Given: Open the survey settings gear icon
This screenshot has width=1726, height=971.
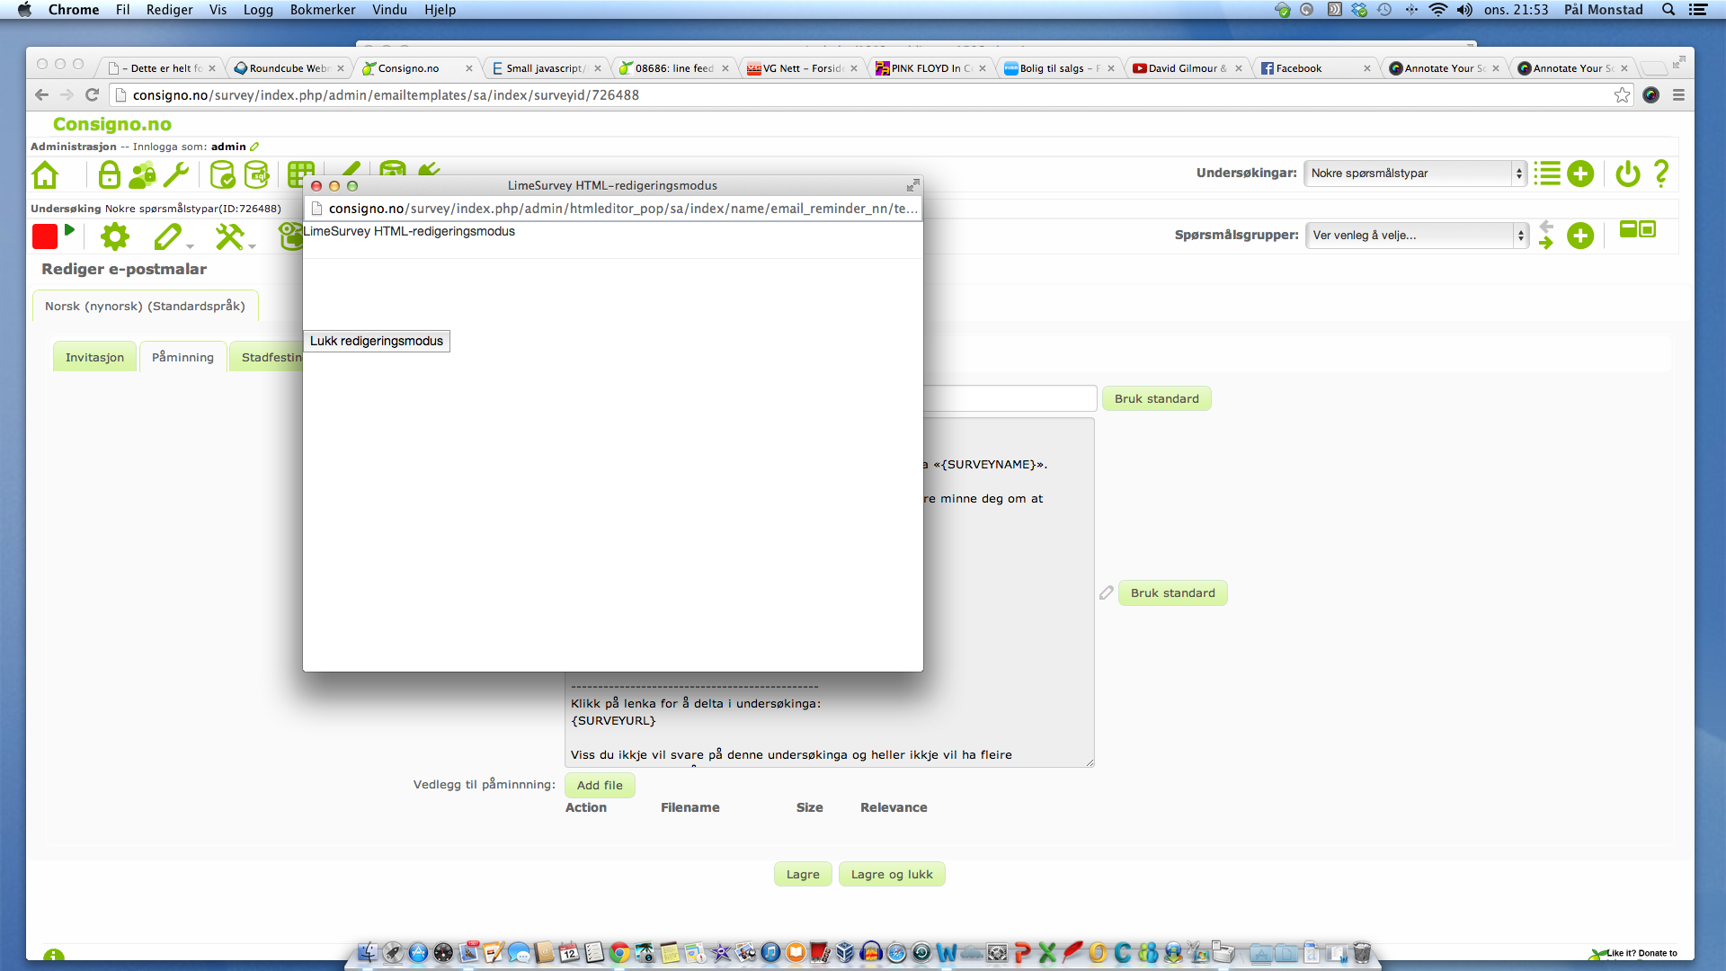Looking at the screenshot, I should tap(115, 236).
